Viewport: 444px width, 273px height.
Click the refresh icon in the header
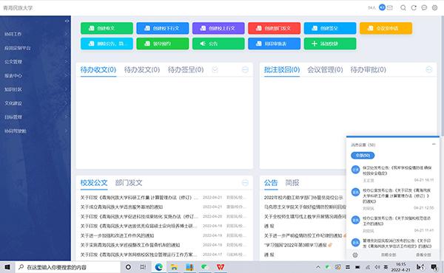[x=414, y=8]
